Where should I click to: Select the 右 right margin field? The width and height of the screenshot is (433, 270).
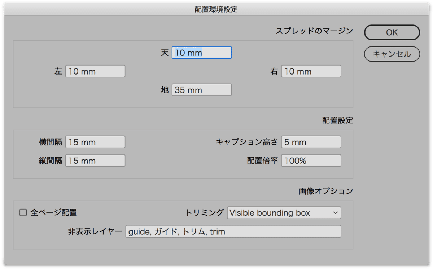point(311,71)
